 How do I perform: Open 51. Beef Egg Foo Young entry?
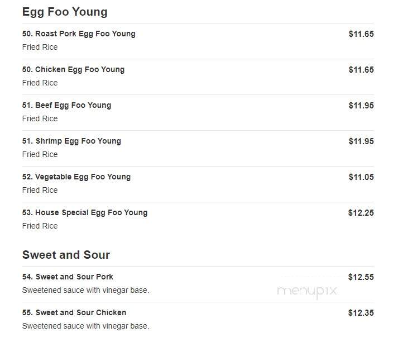tap(66, 105)
